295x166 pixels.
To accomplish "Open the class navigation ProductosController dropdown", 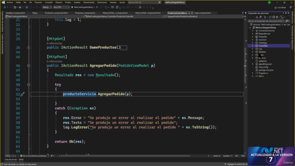I will (124, 17).
